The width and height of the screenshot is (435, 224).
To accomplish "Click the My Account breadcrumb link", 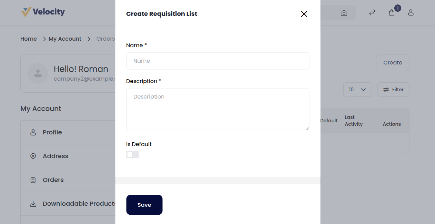I will click(x=65, y=39).
